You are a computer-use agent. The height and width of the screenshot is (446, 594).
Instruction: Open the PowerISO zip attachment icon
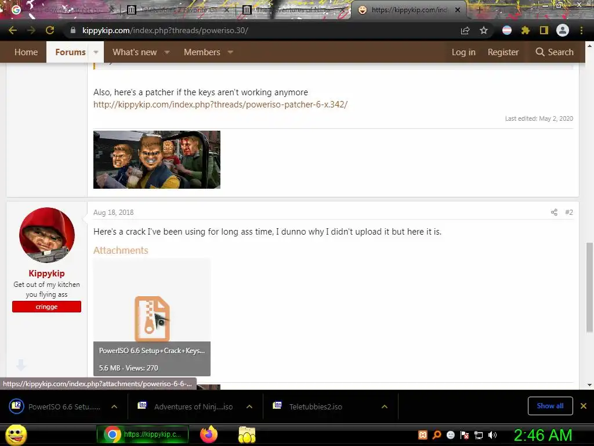coord(152,319)
